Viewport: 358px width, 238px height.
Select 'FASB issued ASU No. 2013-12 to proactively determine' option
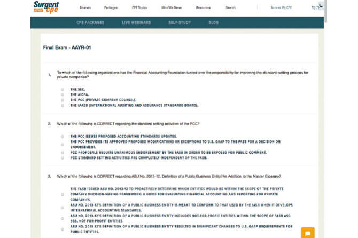[63, 194]
